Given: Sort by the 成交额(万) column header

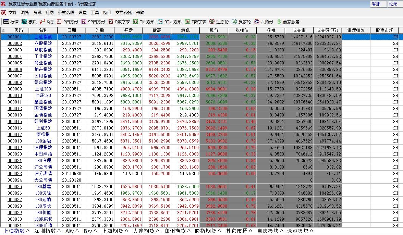Looking at the screenshot, I should [328, 30].
